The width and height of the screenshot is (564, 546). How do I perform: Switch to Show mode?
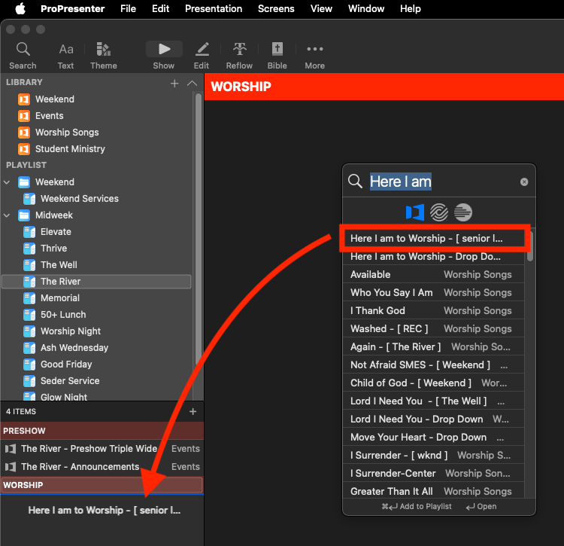[x=164, y=56]
